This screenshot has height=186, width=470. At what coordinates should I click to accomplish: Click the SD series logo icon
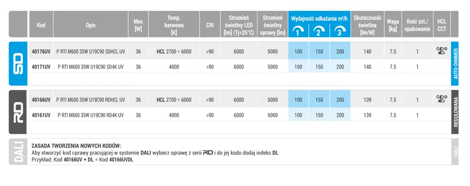click(18, 63)
